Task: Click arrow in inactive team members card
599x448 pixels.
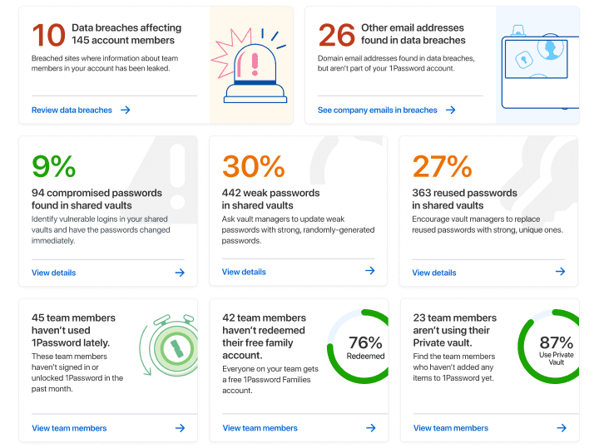Action: [x=180, y=428]
